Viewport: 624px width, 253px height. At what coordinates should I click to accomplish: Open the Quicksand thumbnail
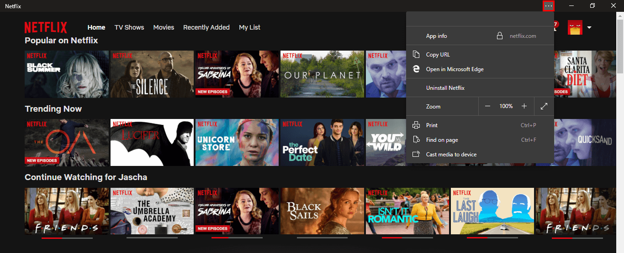585,143
